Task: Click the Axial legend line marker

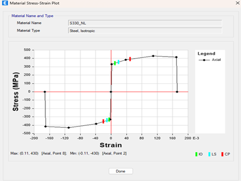Action: click(x=204, y=60)
